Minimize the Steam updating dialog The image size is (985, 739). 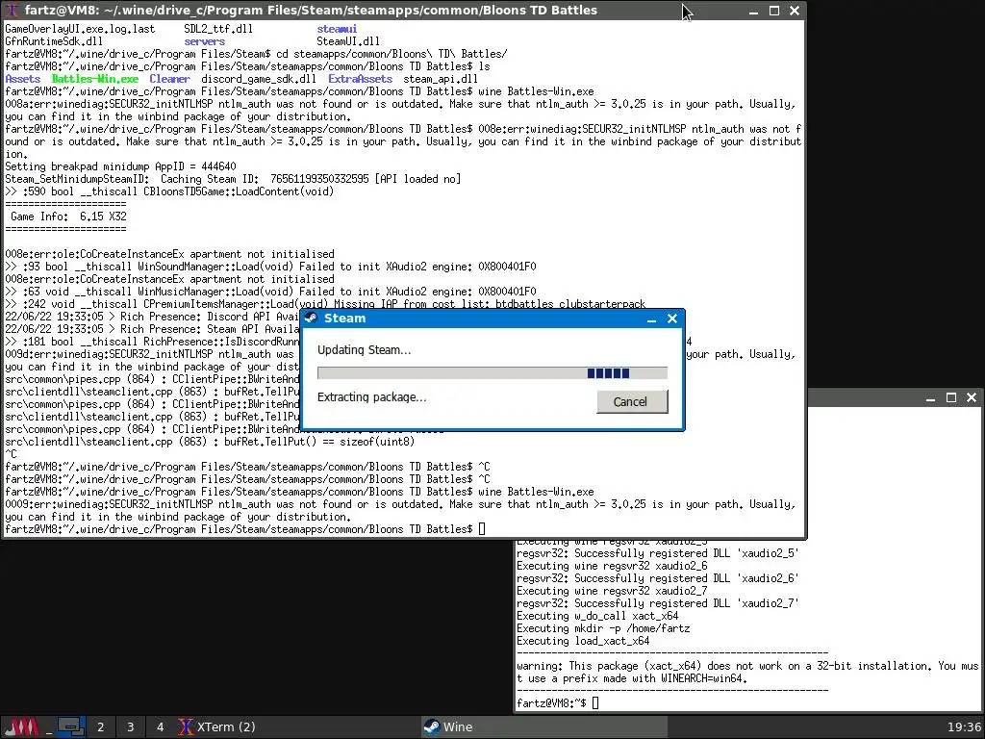[x=651, y=319]
